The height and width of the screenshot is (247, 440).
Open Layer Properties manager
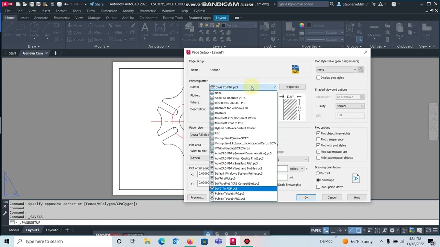coord(189,32)
